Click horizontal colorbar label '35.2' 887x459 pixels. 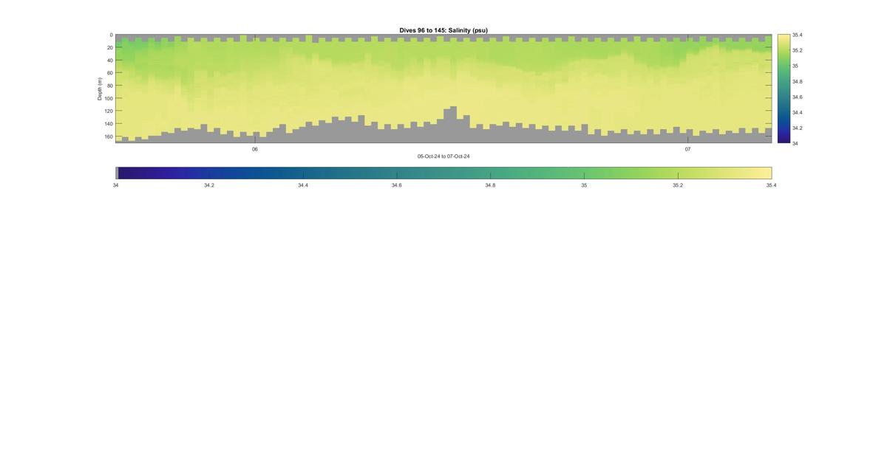pyautogui.click(x=678, y=185)
